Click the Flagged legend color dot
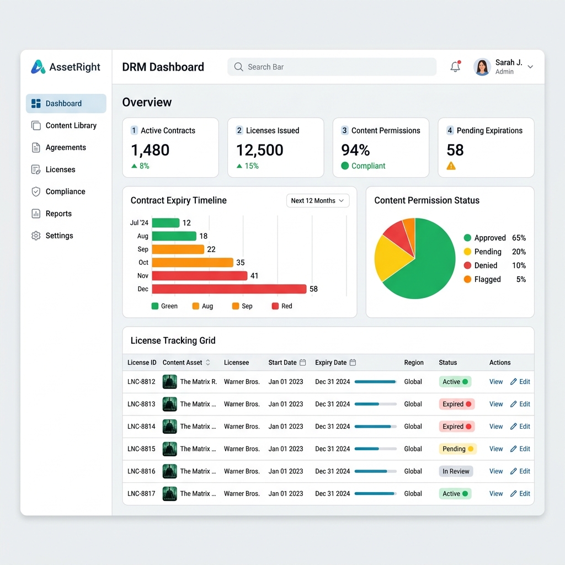 [x=467, y=279]
